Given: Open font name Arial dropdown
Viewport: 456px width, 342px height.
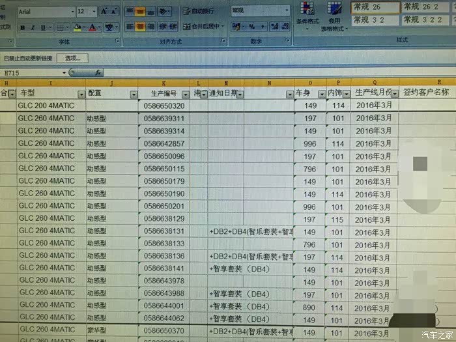Looking at the screenshot, I should 72,12.
